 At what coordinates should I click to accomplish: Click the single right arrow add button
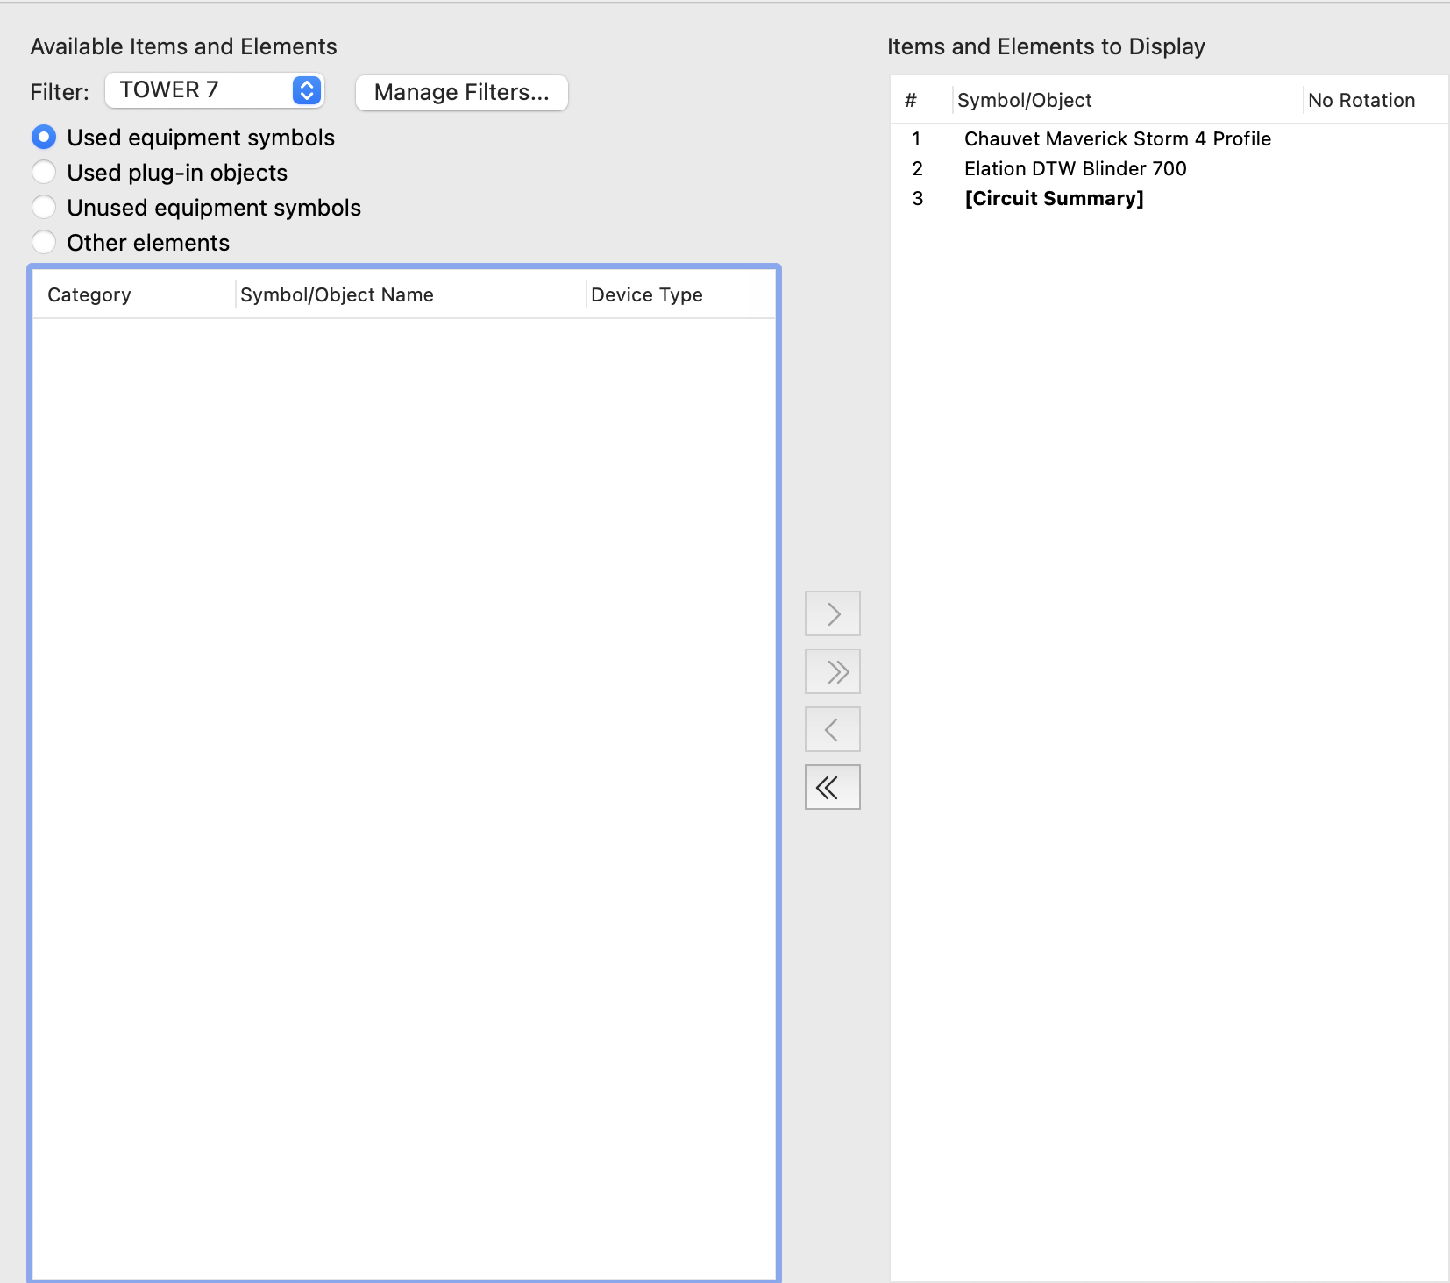832,613
